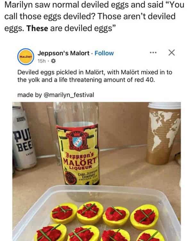Open the Malort profile avatar
The width and height of the screenshot is (192, 241).
click(26, 57)
